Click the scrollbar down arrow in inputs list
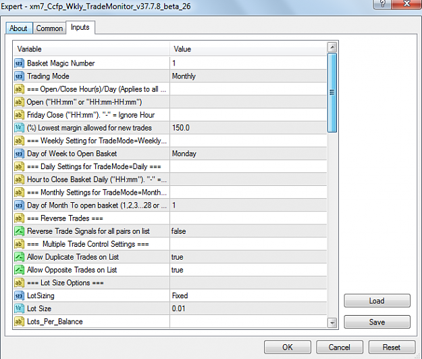 click(x=332, y=322)
